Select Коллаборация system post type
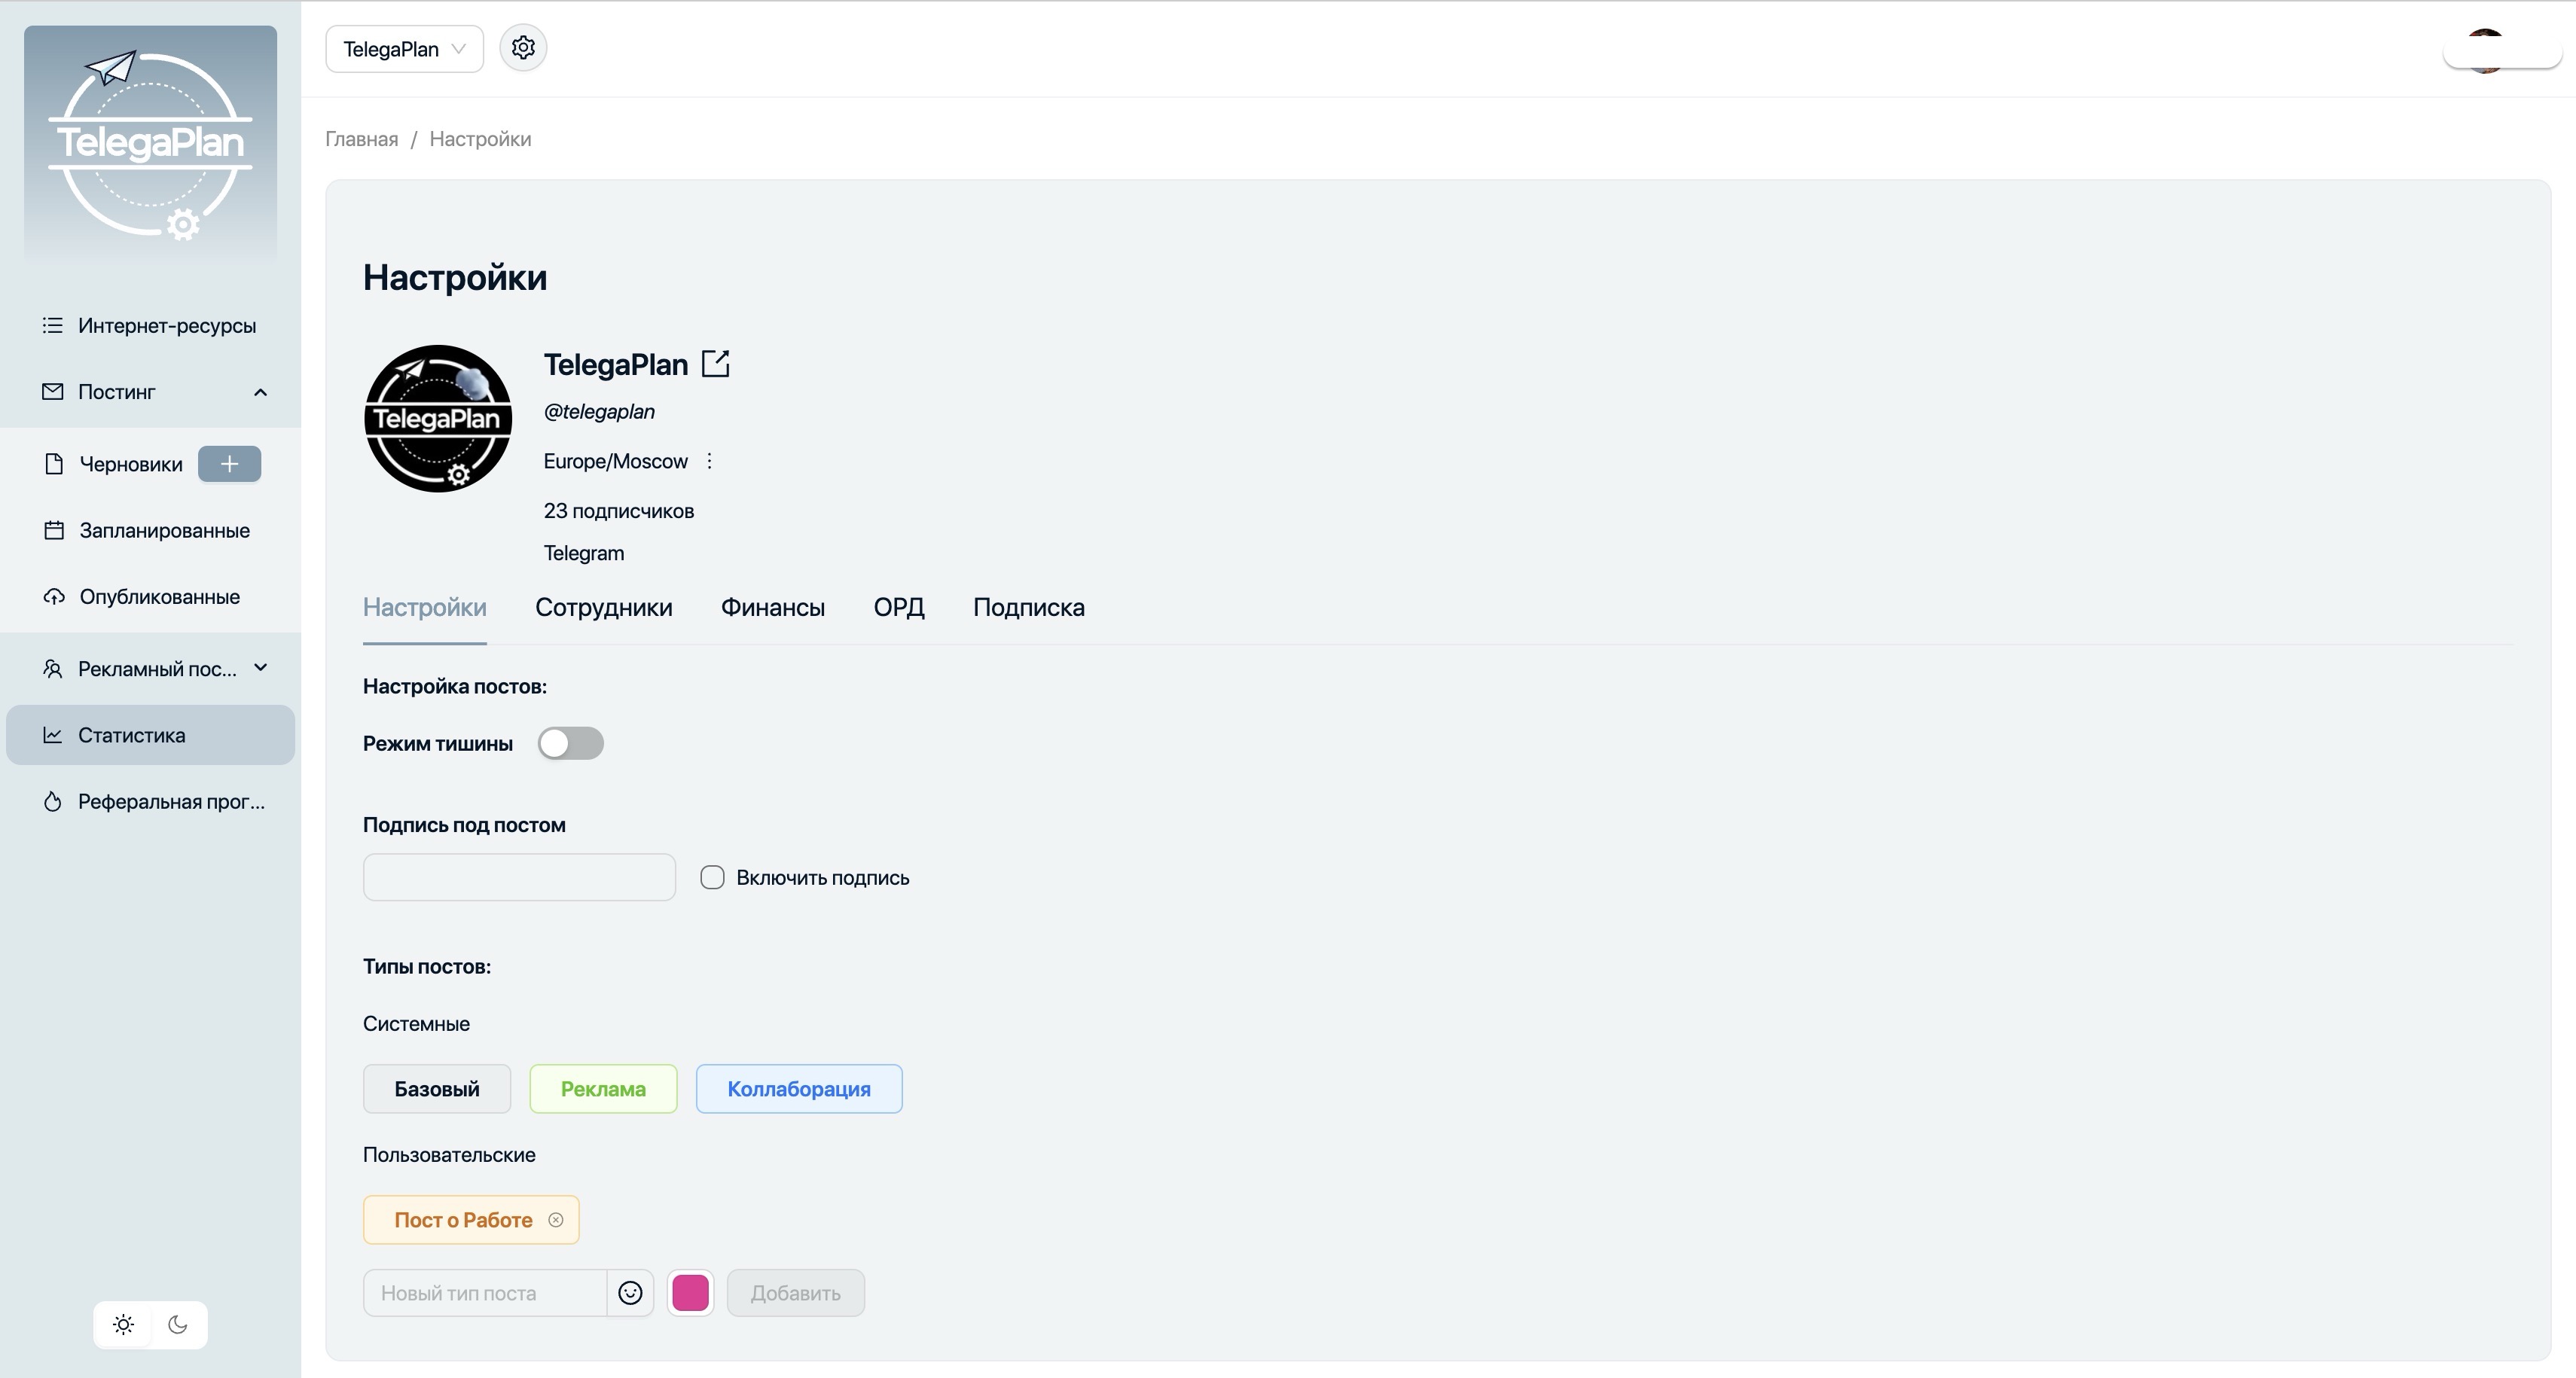This screenshot has width=2576, height=1378. pos(799,1089)
